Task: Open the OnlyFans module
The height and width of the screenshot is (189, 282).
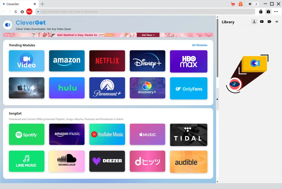Action: [x=189, y=88]
